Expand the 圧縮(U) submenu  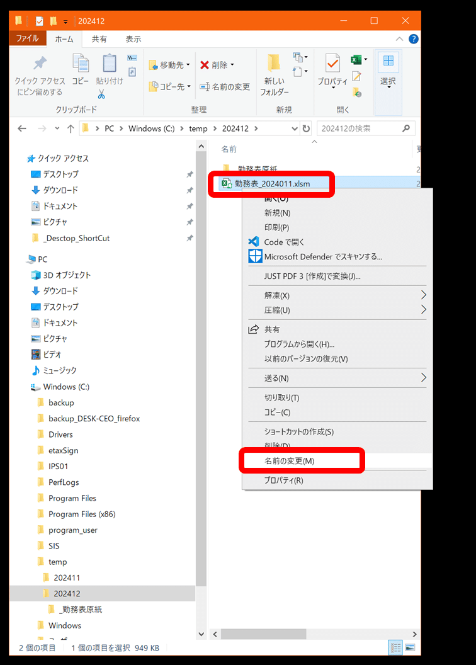tap(337, 310)
